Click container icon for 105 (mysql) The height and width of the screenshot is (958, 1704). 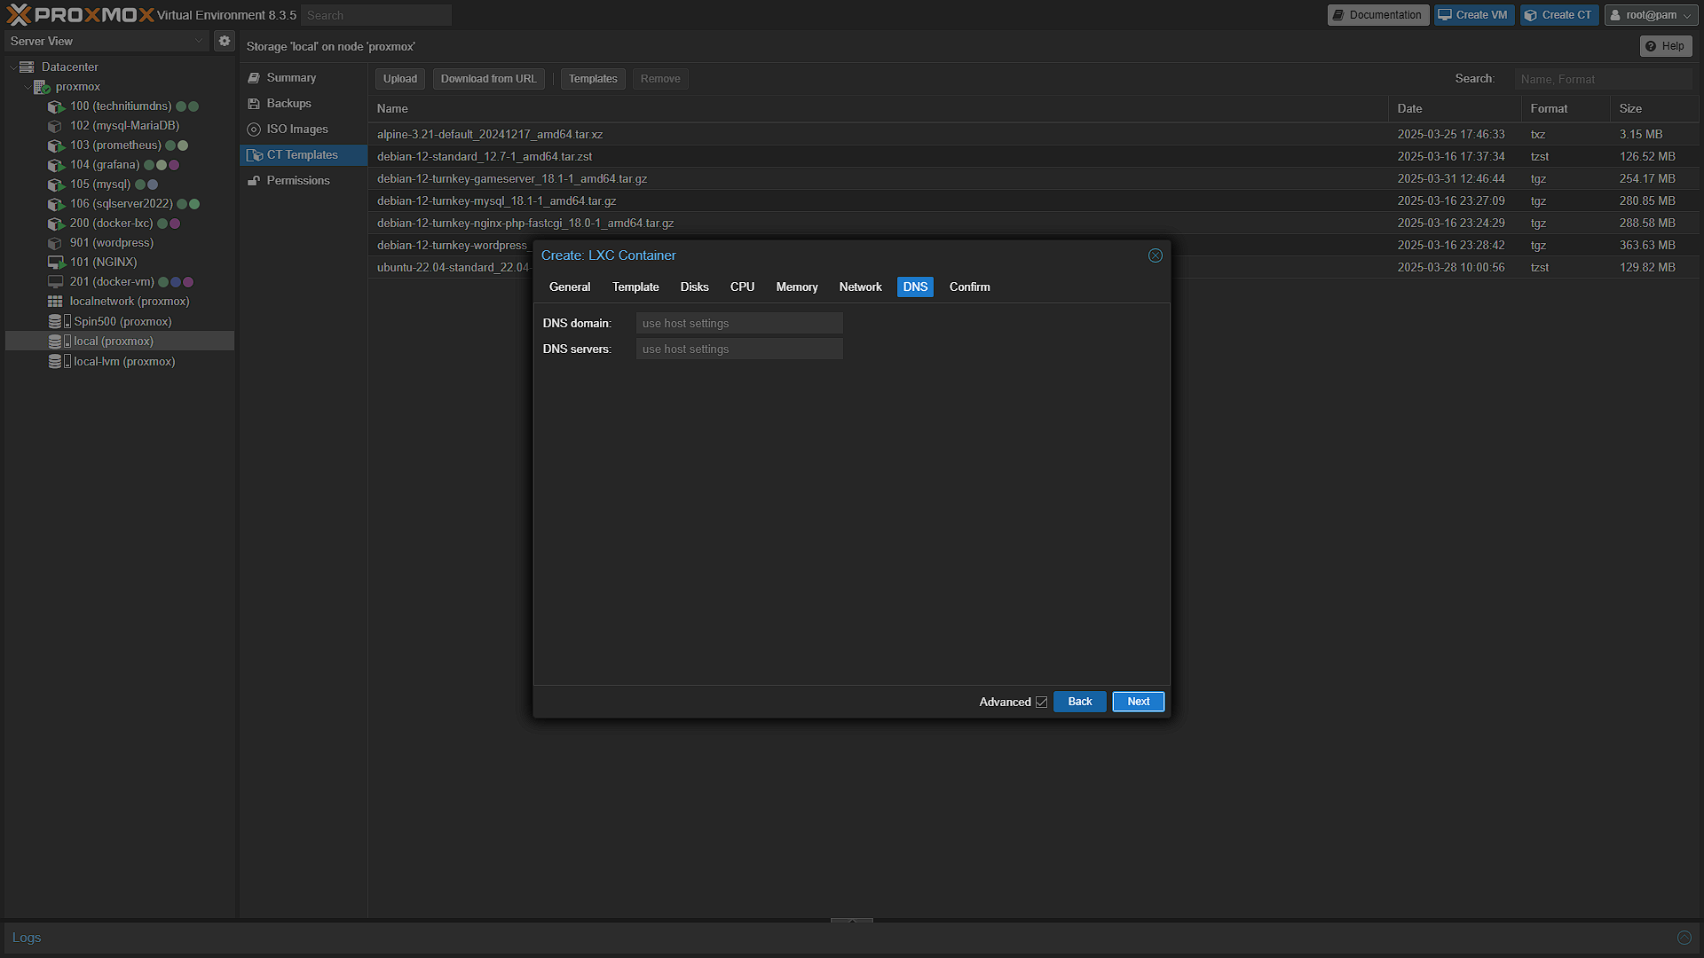[56, 185]
